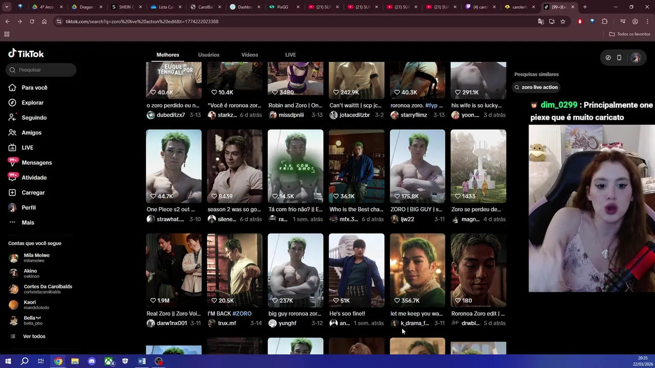The height and width of the screenshot is (368, 655).
Task: Open video 'Who is the Best cha...'
Action: pos(356,166)
